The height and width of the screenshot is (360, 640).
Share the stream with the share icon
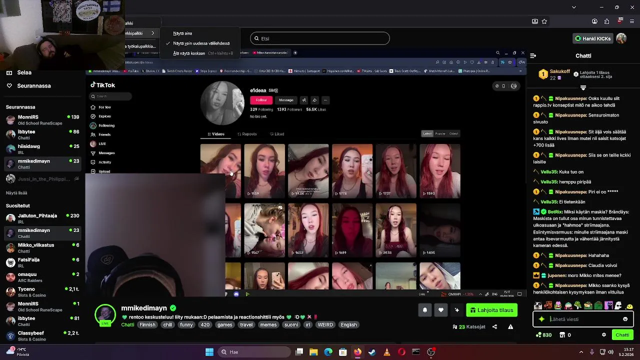pos(494,327)
